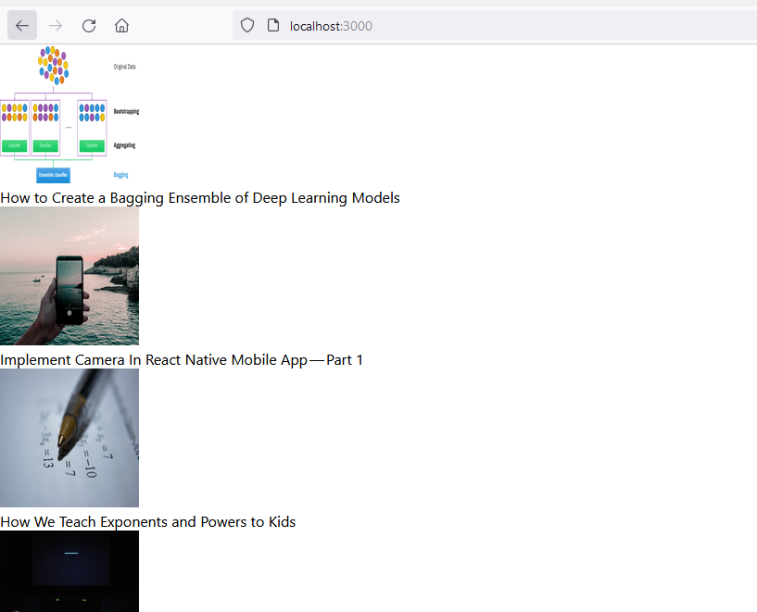Open the bagging ensemble diagram thumbnail
Screen dimensions: 757x612
point(69,114)
